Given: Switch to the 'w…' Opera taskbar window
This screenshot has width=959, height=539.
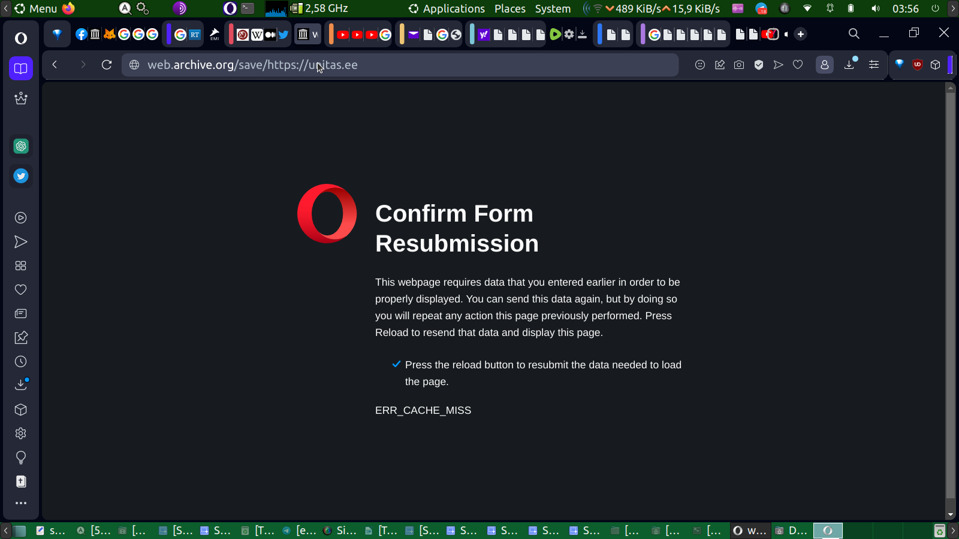Looking at the screenshot, I should click(x=750, y=531).
